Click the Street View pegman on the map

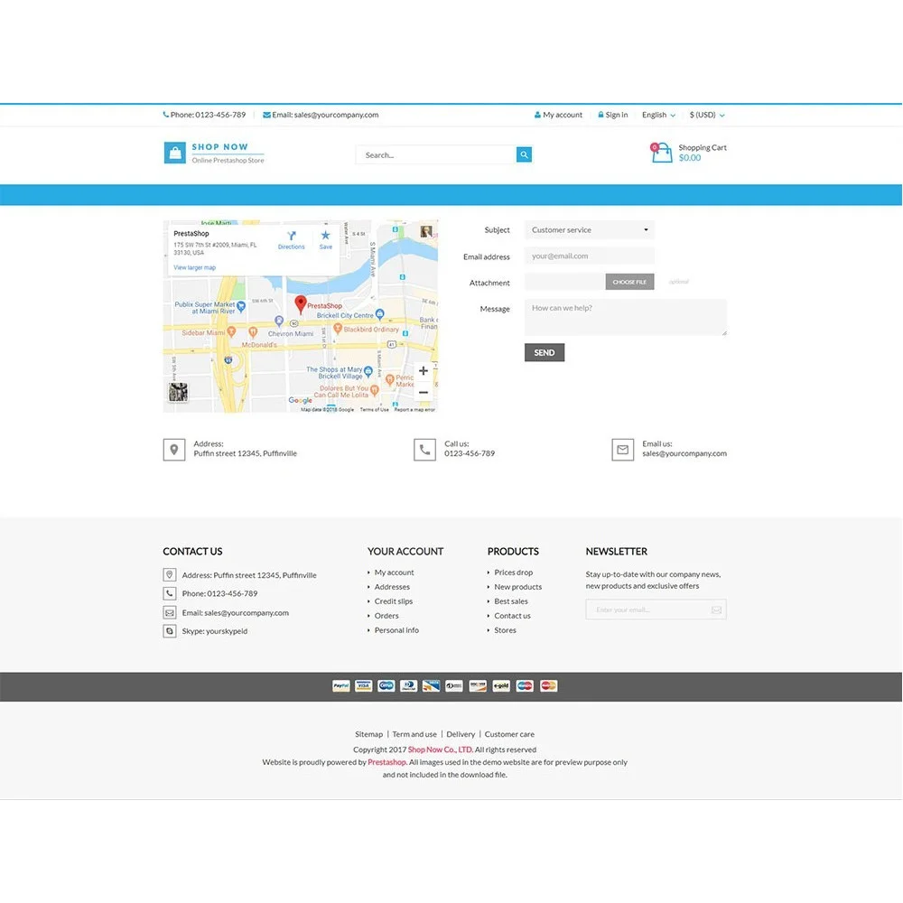coord(424,230)
